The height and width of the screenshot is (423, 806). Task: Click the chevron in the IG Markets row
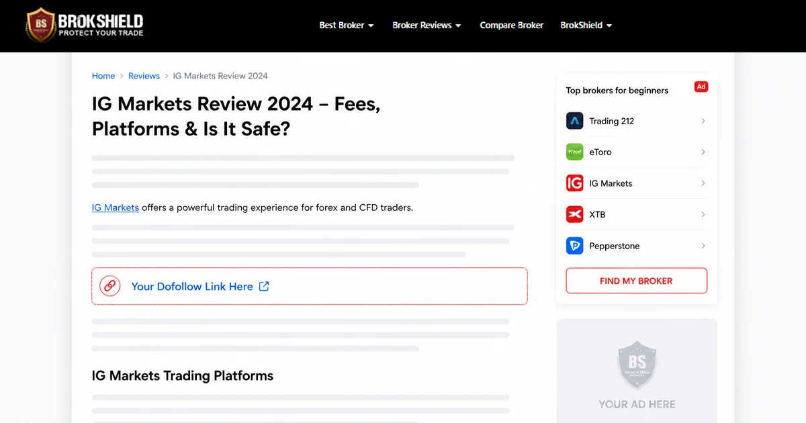pos(703,183)
